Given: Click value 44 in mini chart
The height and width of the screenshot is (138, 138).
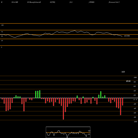Looking at the screenshot, I should click(89, 134).
